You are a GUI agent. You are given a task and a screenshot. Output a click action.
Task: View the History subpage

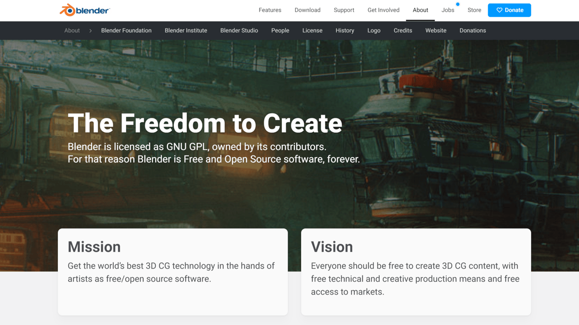345,30
